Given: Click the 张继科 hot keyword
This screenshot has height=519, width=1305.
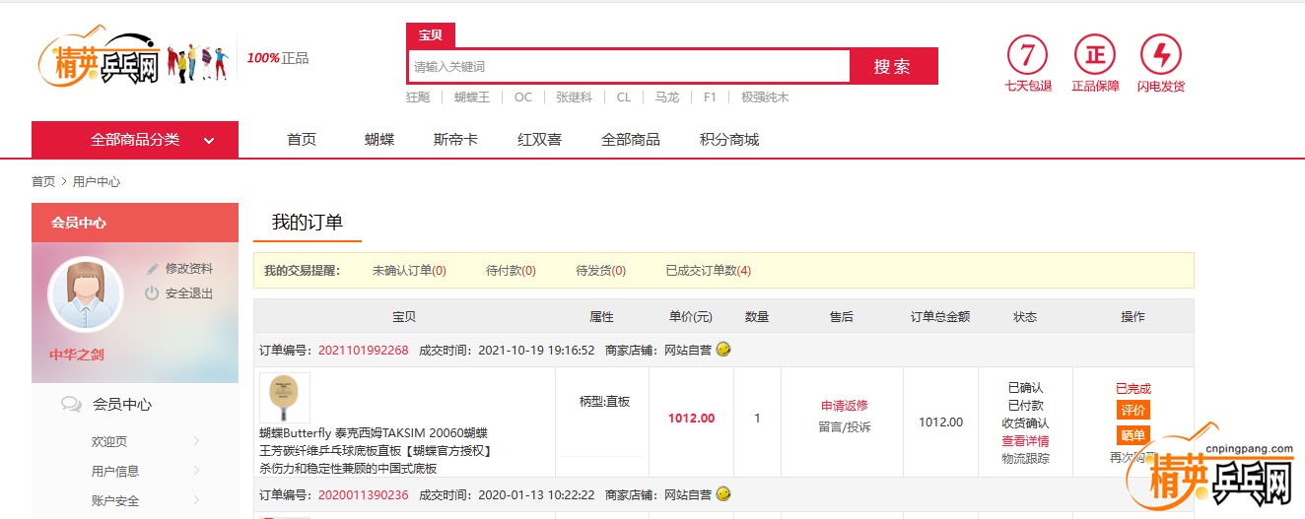Looking at the screenshot, I should [574, 97].
